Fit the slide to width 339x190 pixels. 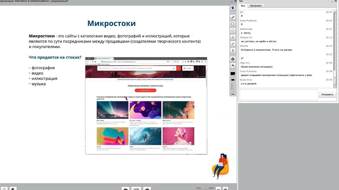(x=218, y=189)
